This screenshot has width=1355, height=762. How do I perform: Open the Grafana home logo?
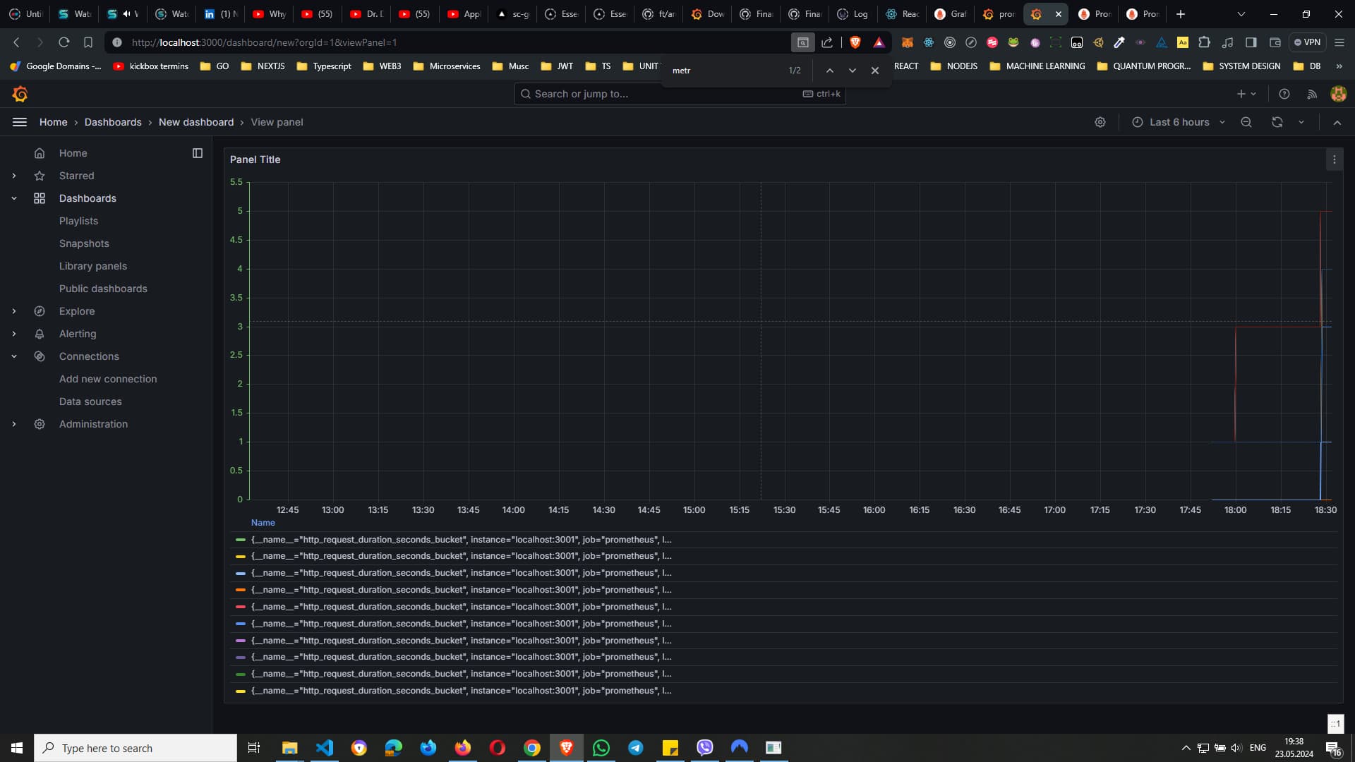tap(20, 94)
